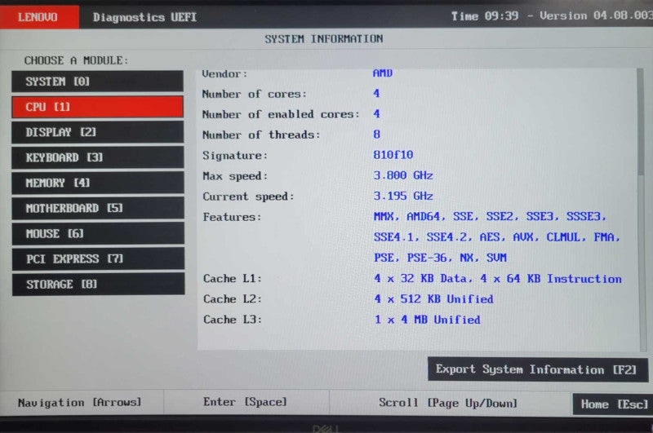Click the Vendor value AMD
The height and width of the screenshot is (433, 653).
383,73
